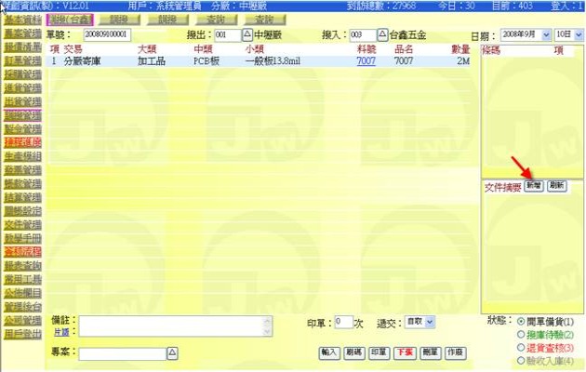This screenshot has height=372, width=586.
Task: Expand the 10日 day dropdown
Action: (x=562, y=34)
